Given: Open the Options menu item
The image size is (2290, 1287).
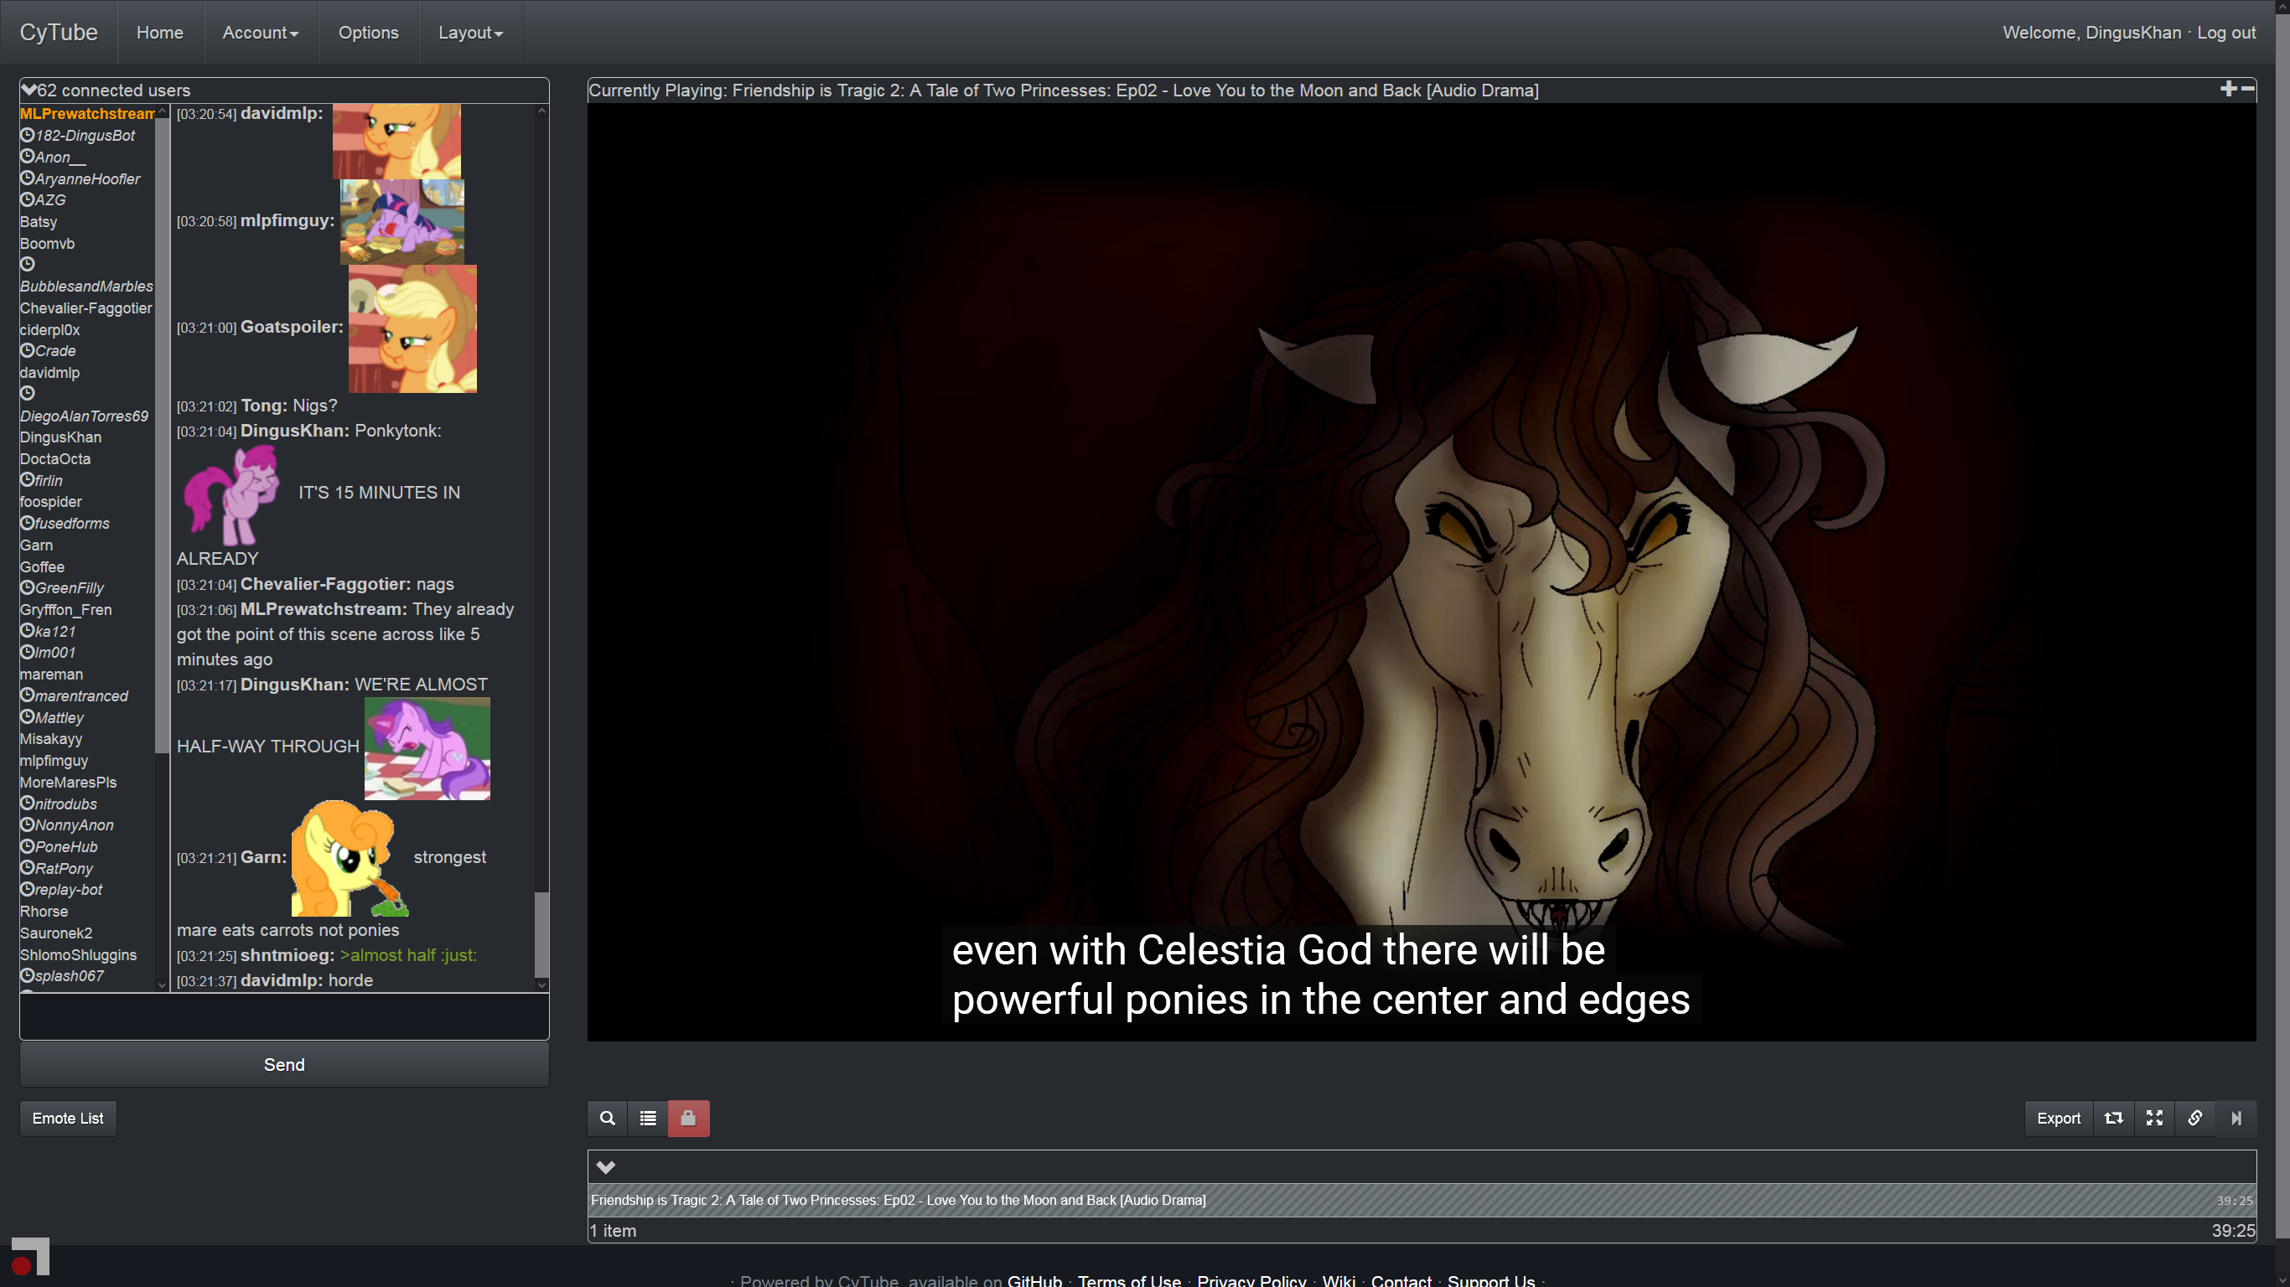Looking at the screenshot, I should tap(368, 33).
